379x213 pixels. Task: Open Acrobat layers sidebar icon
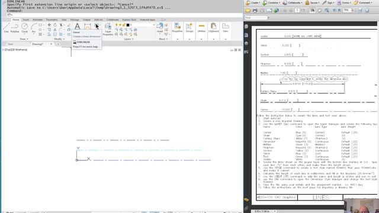tap(246, 43)
